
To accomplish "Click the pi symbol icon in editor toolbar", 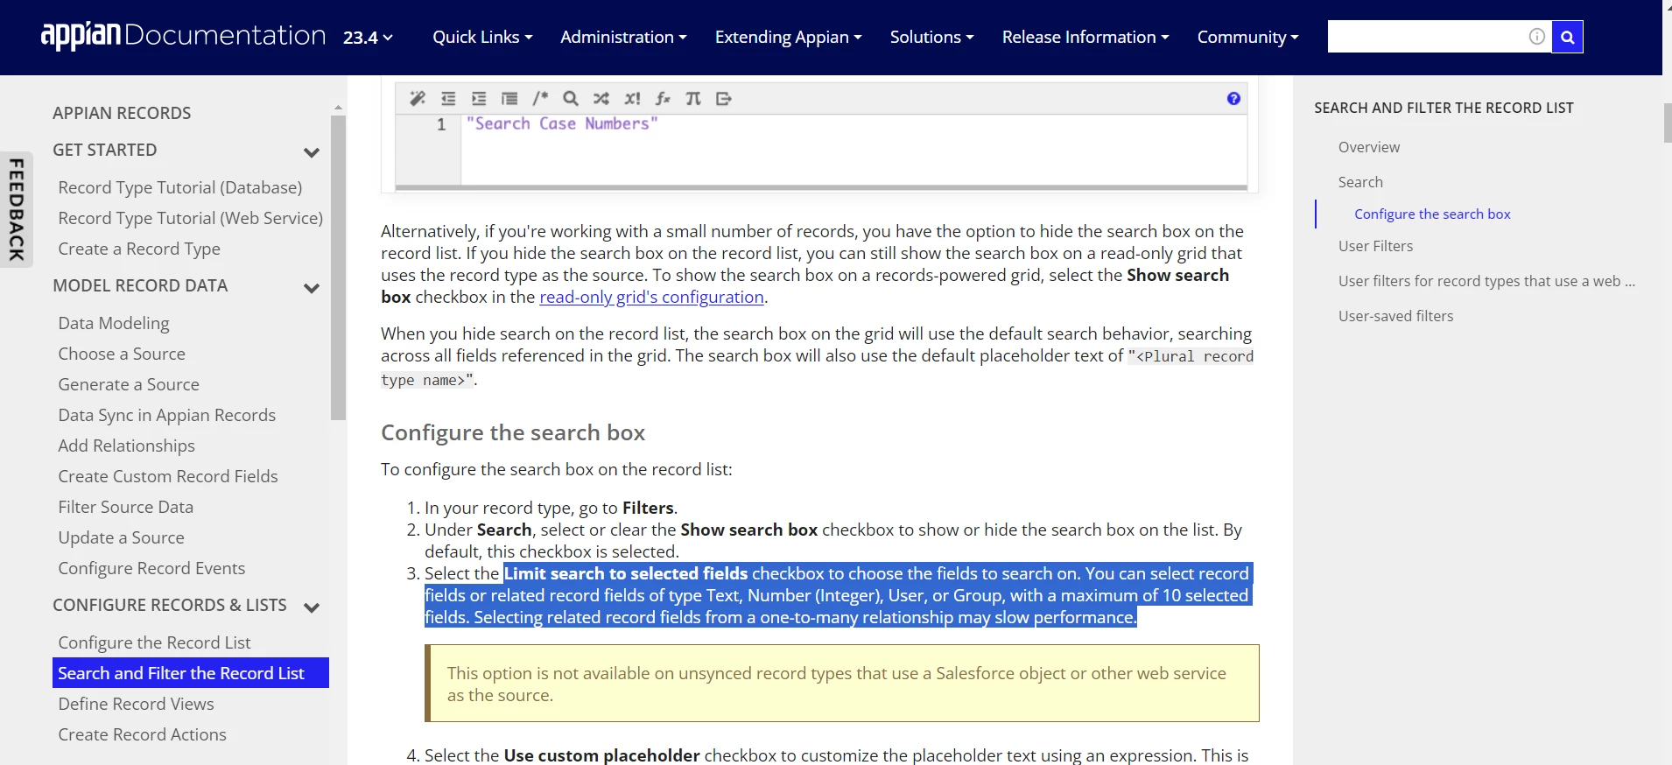I will point(693,98).
